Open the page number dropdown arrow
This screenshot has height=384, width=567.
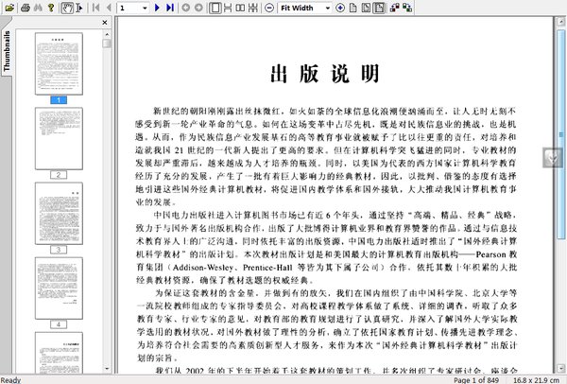(x=145, y=8)
